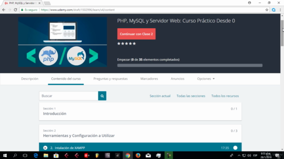Open the Chrome three-dot menu
Screen dimensions: 284x159
click(280, 10)
